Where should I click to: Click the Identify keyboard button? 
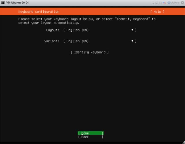click(90, 52)
